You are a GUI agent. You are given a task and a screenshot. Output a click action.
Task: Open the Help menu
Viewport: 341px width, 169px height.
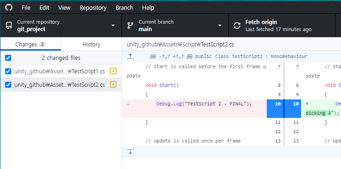pyautogui.click(x=148, y=8)
